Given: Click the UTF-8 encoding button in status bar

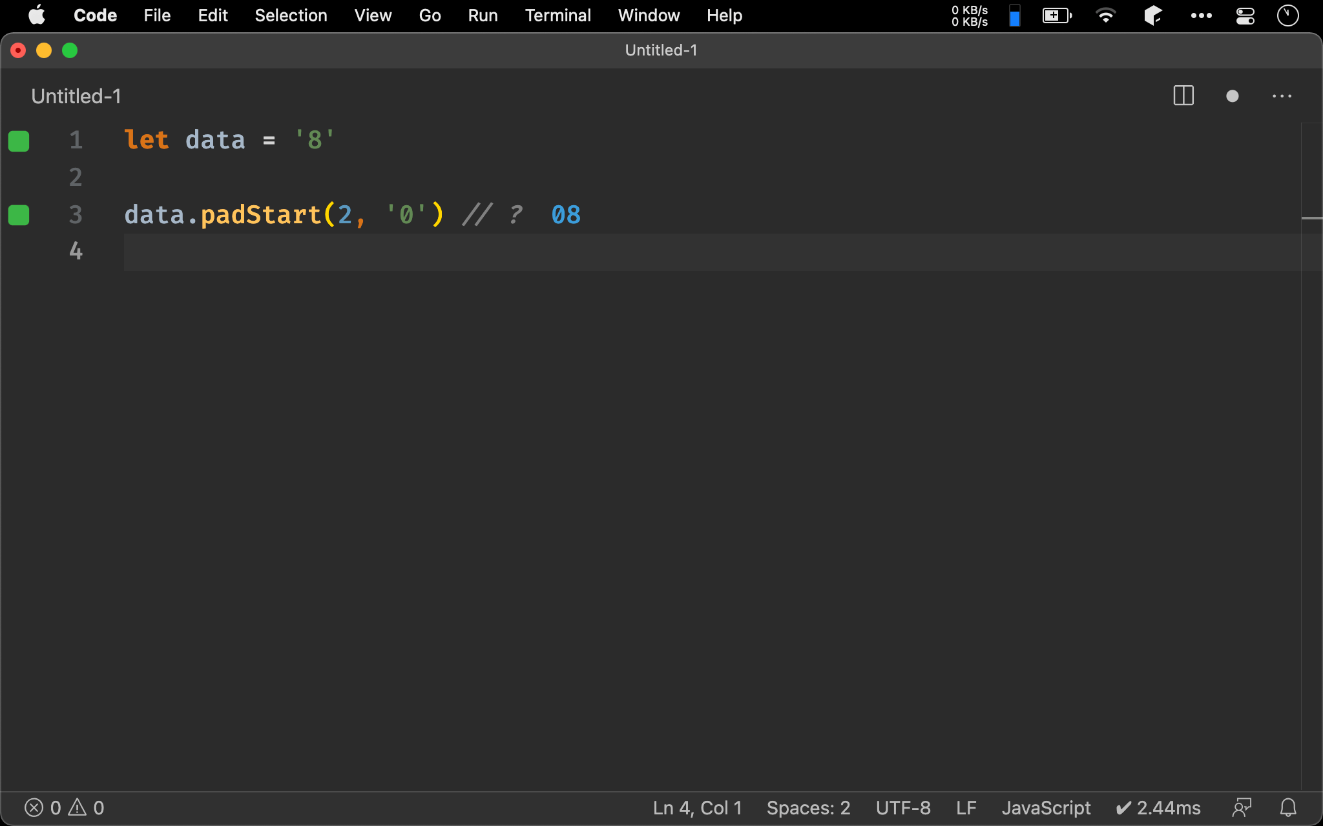Looking at the screenshot, I should click(901, 807).
